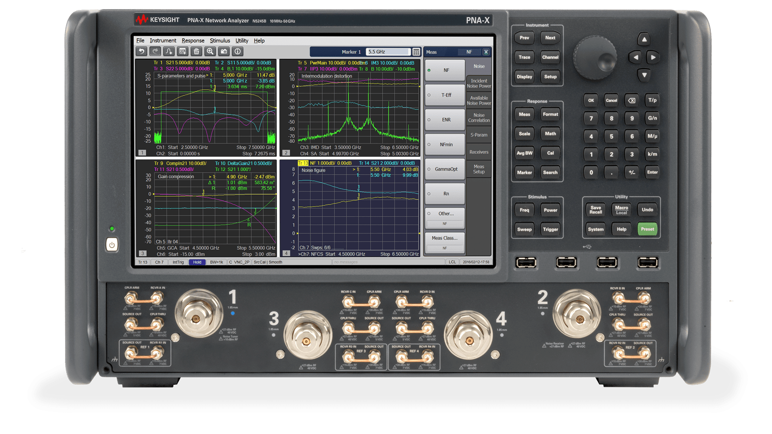Screen dimensions: 772x434
Task: Click the BW=1k status bar entry
Action: (217, 262)
